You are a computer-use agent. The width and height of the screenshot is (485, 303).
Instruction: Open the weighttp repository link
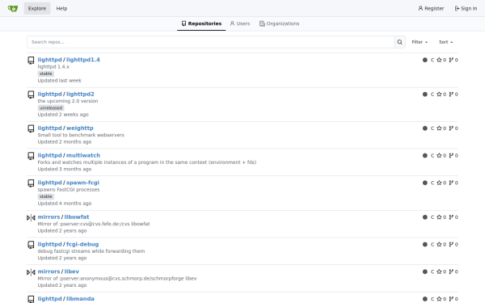(80, 128)
